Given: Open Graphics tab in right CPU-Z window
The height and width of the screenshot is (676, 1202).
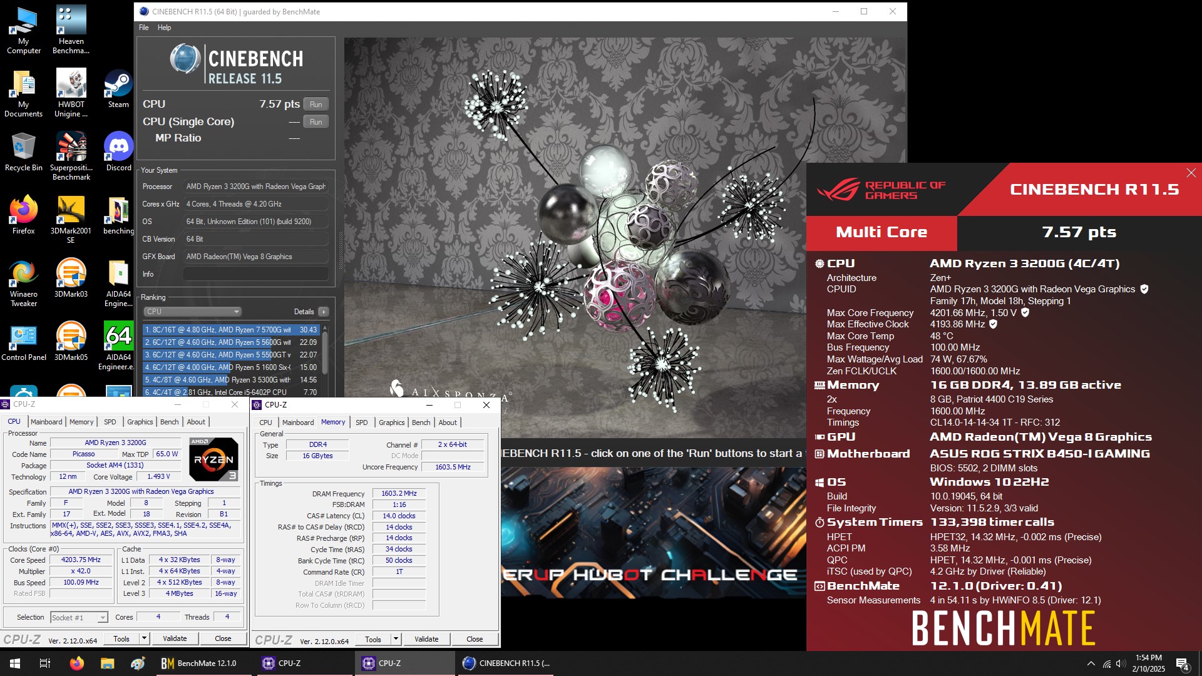Looking at the screenshot, I should (x=391, y=422).
